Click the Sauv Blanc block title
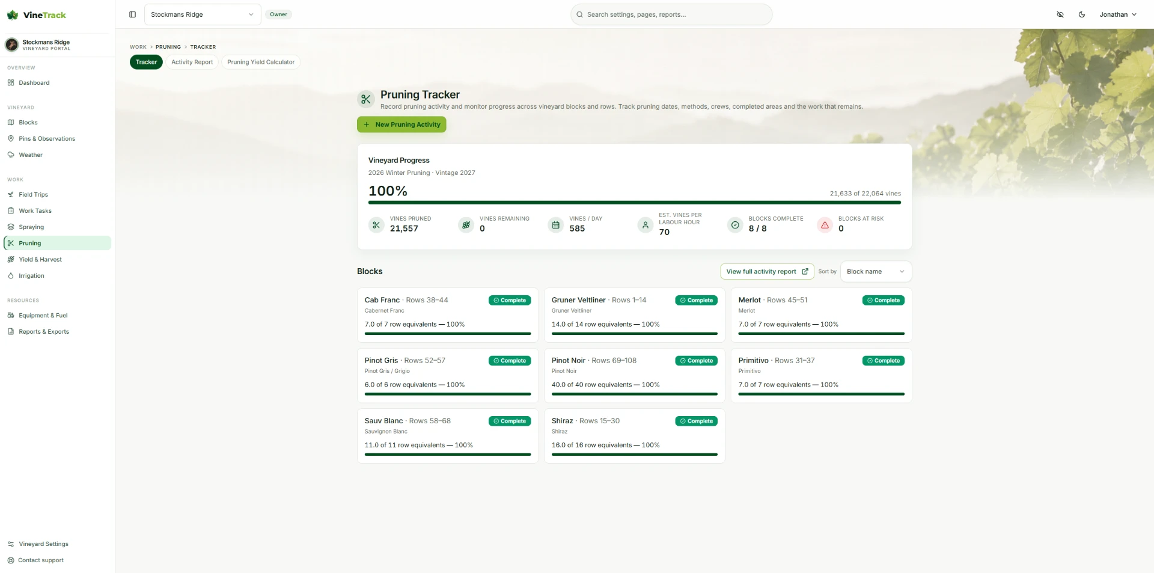Image resolution: width=1154 pixels, height=573 pixels. 383,421
